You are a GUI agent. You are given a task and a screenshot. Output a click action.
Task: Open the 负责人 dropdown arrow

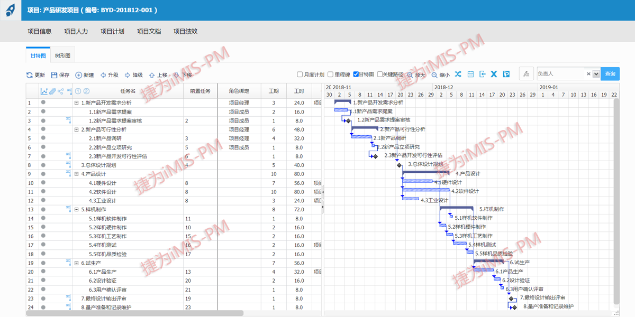click(596, 74)
